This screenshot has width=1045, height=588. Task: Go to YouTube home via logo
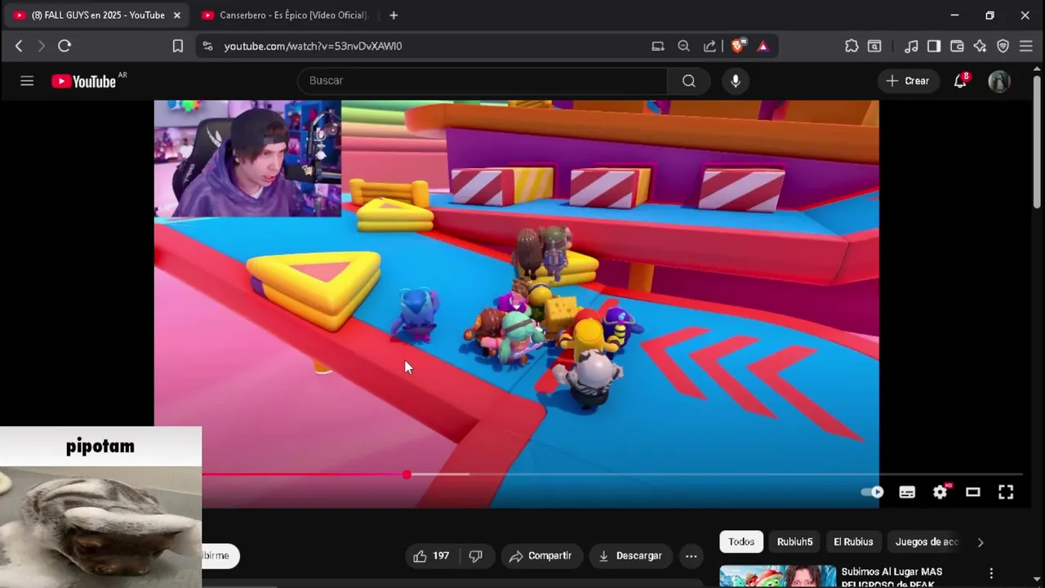[83, 81]
